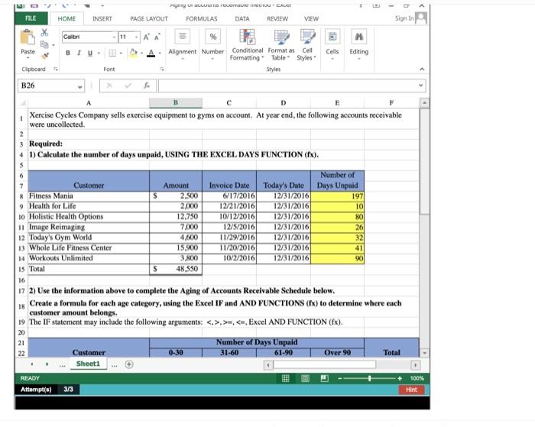This screenshot has height=427, width=535.
Task: Select the REVIEW ribbon tab
Action: click(x=277, y=19)
